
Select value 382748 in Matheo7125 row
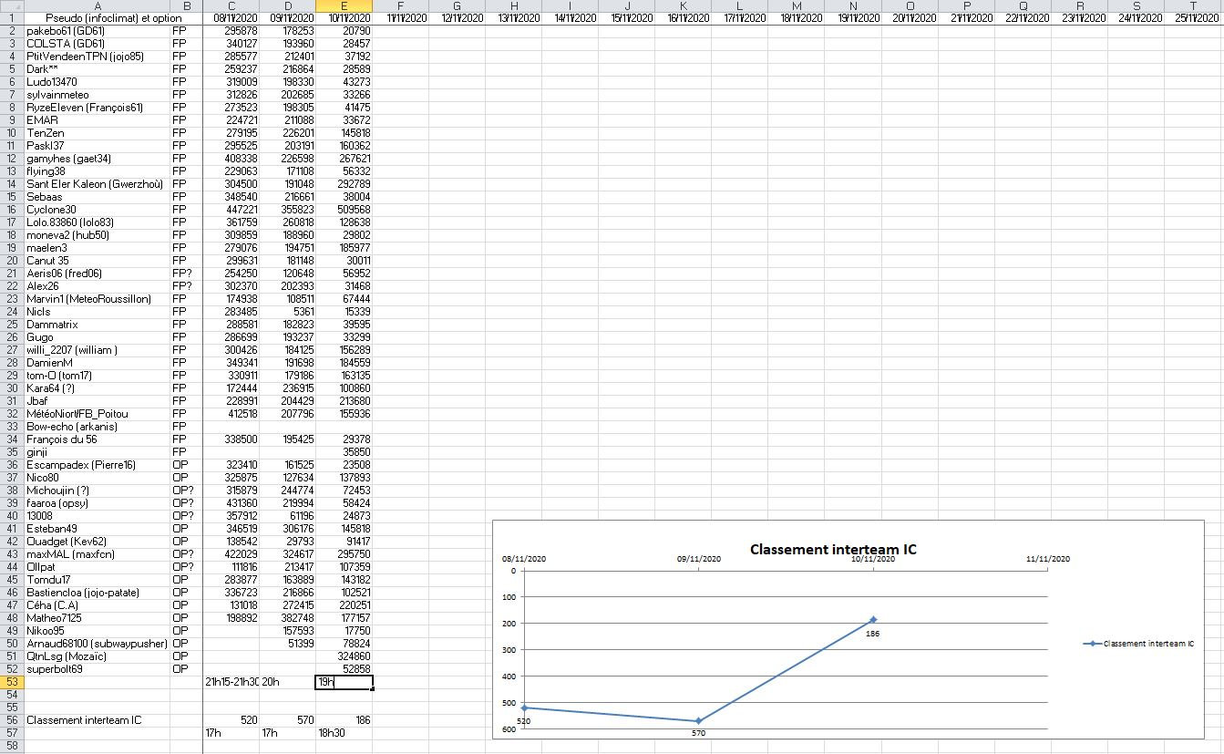pos(287,617)
